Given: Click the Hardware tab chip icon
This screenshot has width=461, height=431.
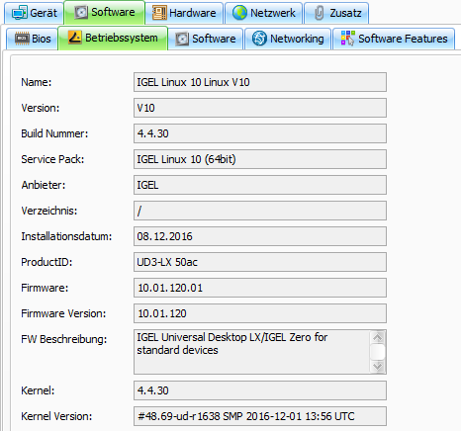Looking at the screenshot, I should pos(159,13).
